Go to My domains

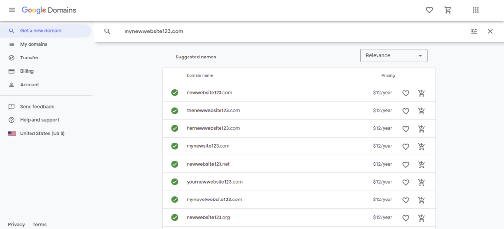(x=33, y=44)
